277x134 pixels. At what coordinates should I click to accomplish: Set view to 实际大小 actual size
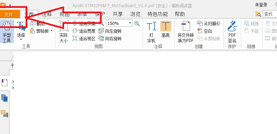[63, 32]
